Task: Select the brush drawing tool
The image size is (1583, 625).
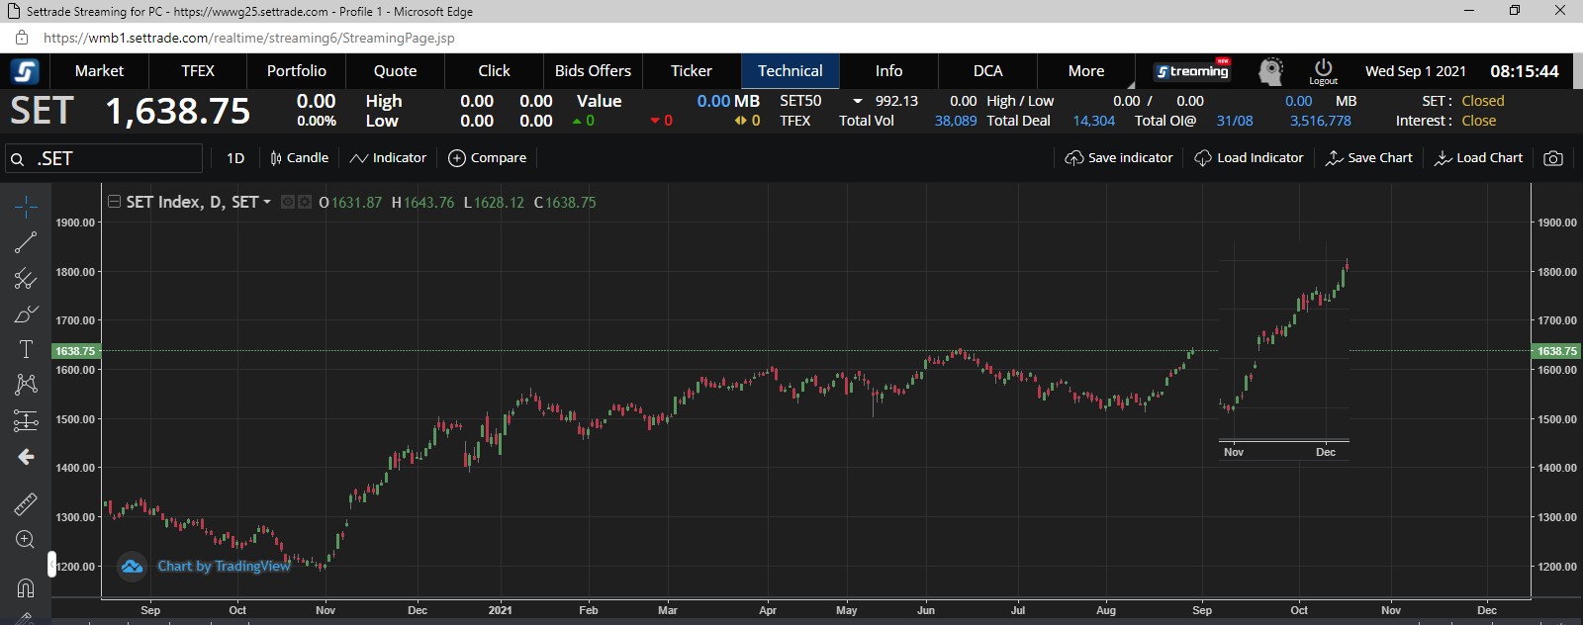Action: (26, 314)
